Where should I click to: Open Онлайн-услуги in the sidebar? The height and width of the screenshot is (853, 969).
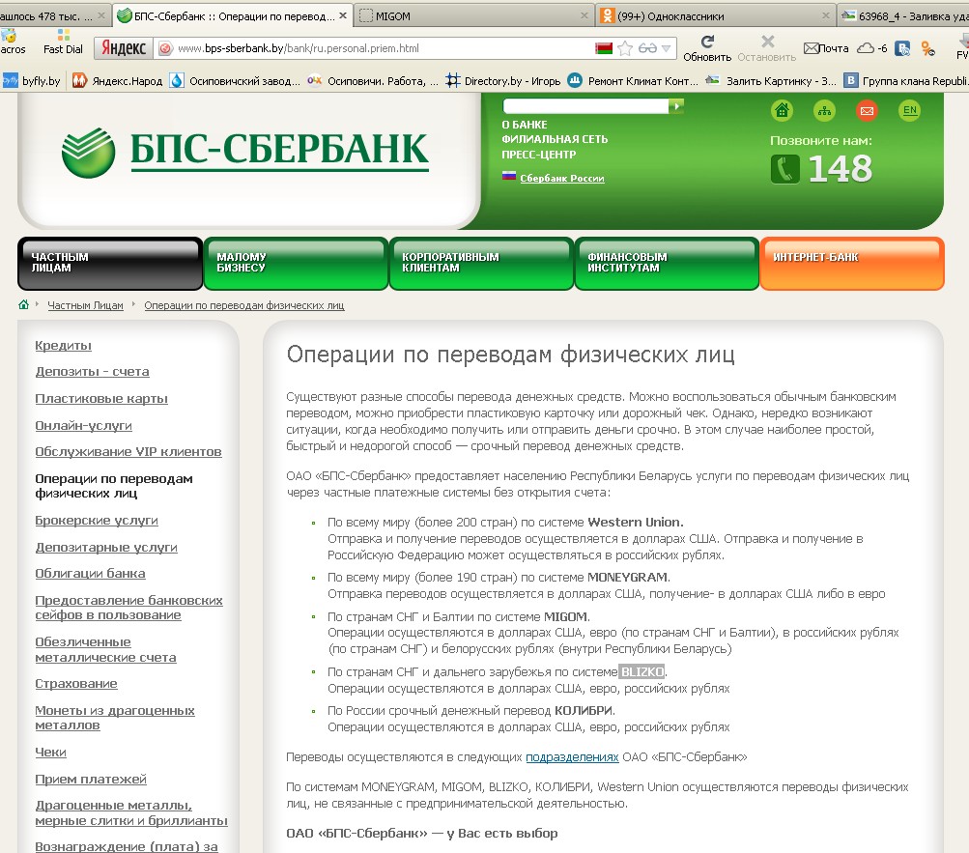[83, 425]
